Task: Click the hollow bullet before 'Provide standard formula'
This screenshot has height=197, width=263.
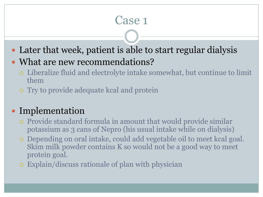Action: [22, 122]
